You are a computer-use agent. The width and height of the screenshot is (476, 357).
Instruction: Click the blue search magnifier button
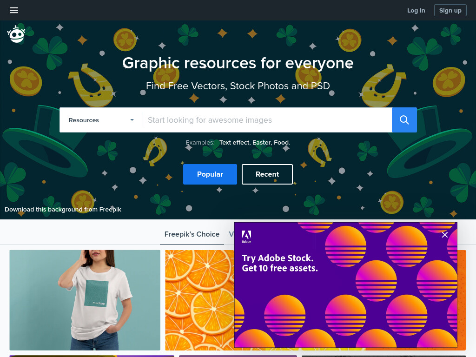click(404, 120)
